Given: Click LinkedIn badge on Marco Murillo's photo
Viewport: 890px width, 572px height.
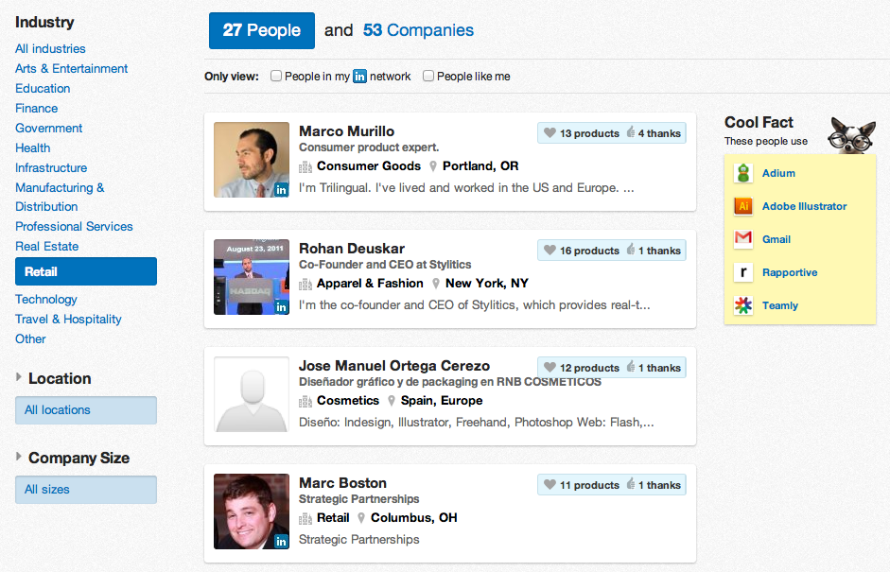Looking at the screenshot, I should (x=281, y=190).
